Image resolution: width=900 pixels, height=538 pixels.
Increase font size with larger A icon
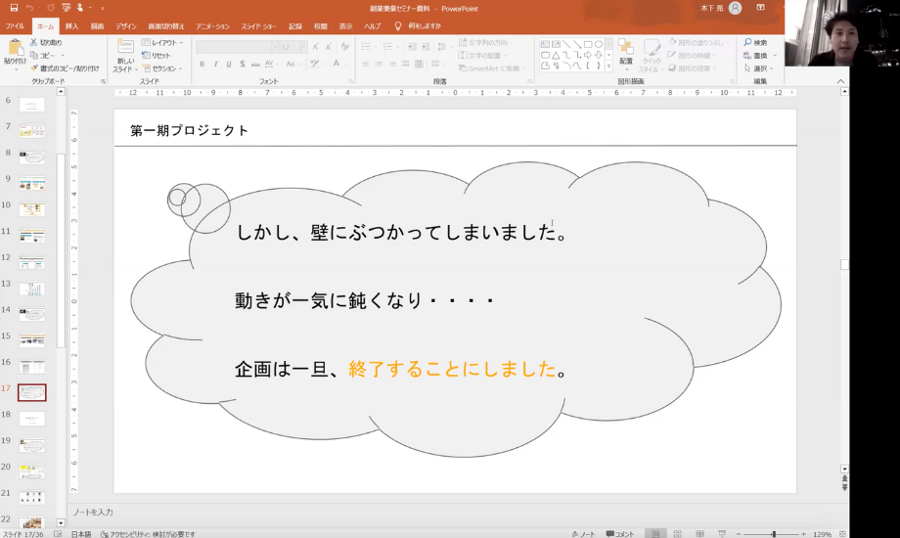(x=315, y=47)
